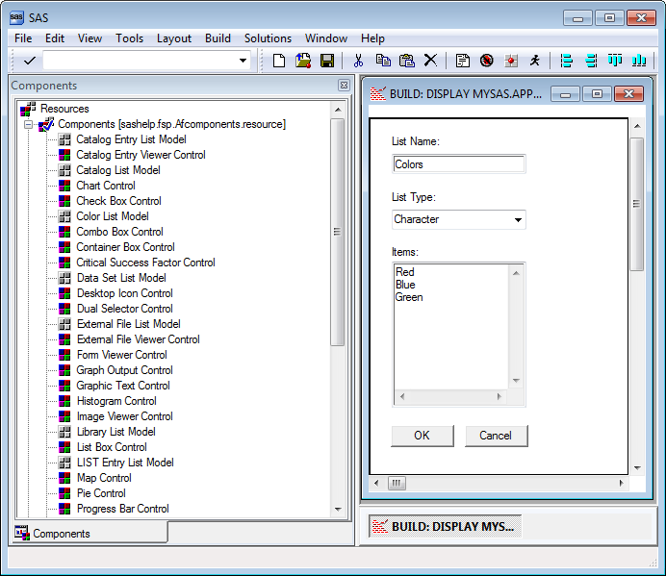Close the Components panel

click(344, 86)
